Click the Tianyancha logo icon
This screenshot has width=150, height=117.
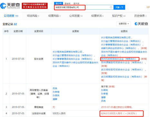(3, 6)
